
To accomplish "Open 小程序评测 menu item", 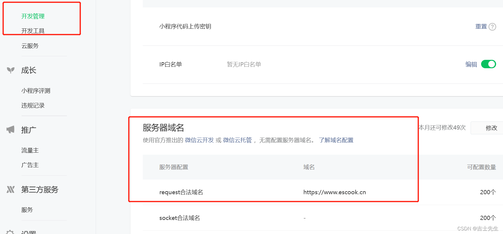I will coord(36,91).
